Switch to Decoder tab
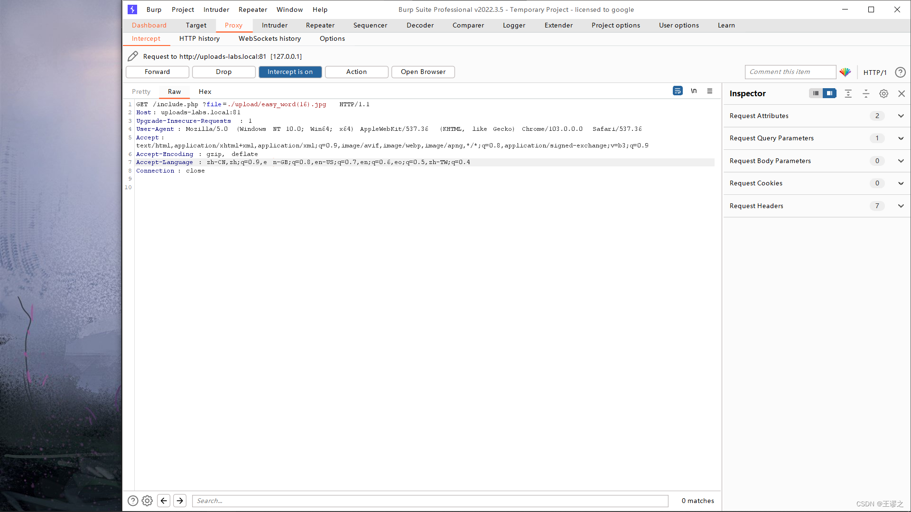Screen dimensions: 911x512 pyautogui.click(x=420, y=26)
